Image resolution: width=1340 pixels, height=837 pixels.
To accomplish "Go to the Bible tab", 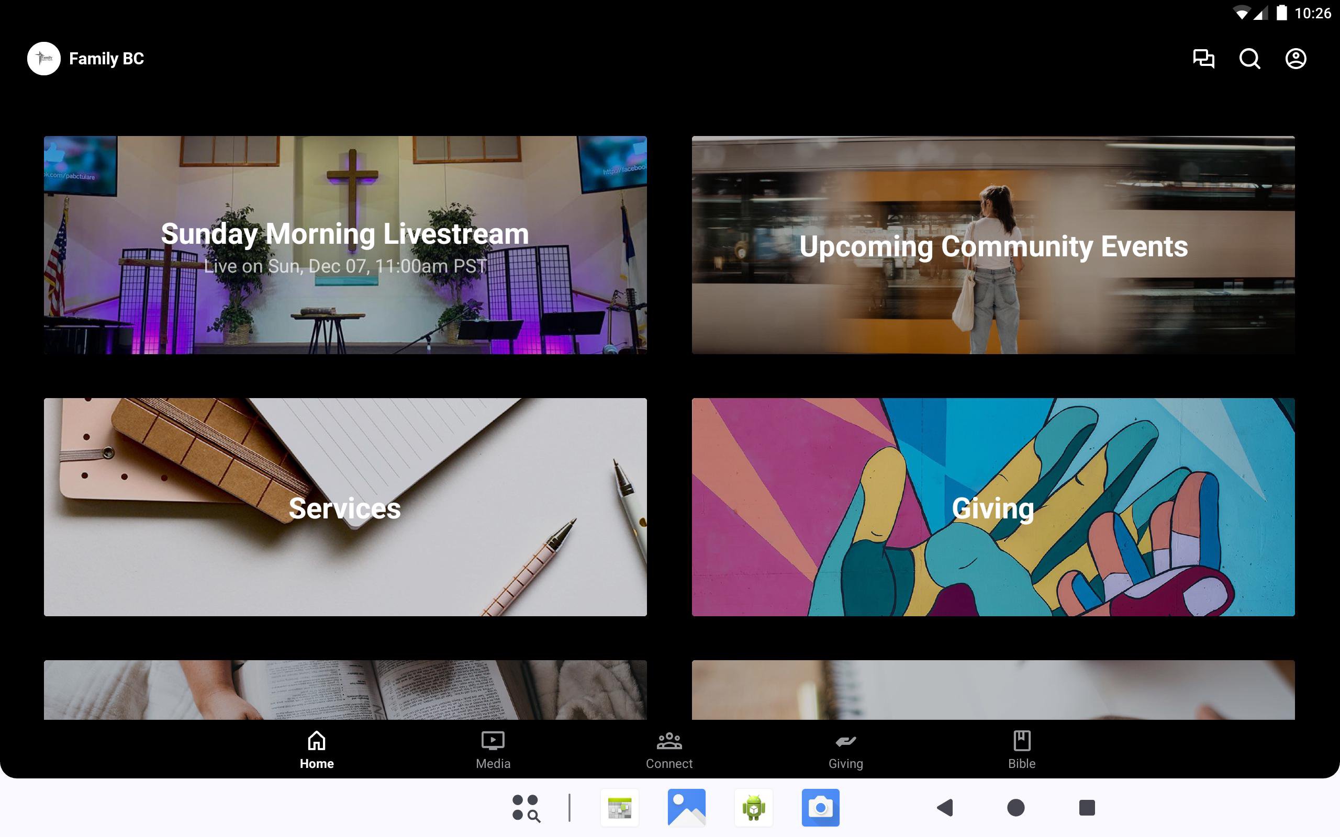I will point(1022,750).
